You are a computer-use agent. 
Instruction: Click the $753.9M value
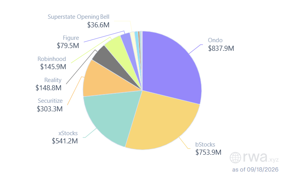(x=208, y=152)
